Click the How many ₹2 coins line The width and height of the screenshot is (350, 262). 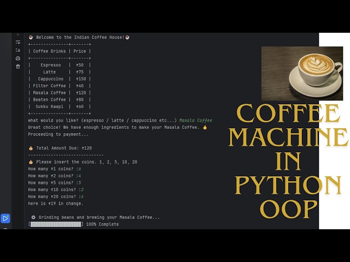[55, 176]
